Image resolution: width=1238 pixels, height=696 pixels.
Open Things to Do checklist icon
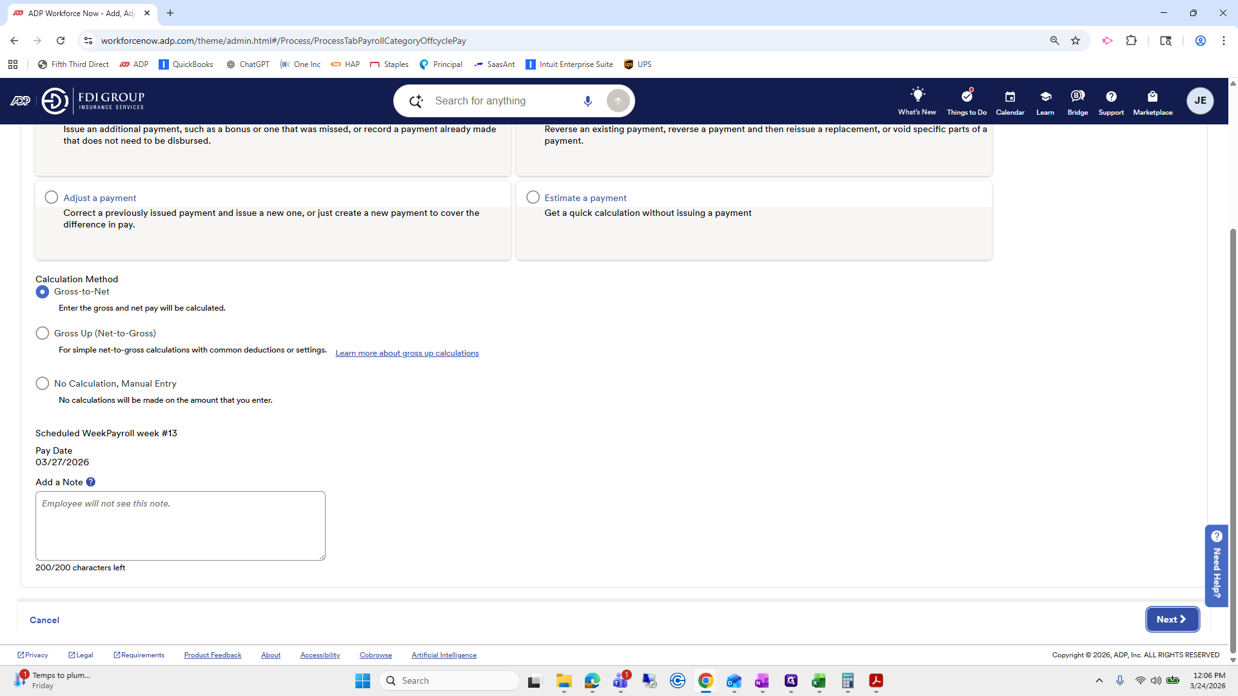966,96
